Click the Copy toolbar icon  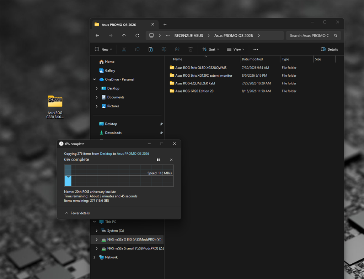pos(137,49)
